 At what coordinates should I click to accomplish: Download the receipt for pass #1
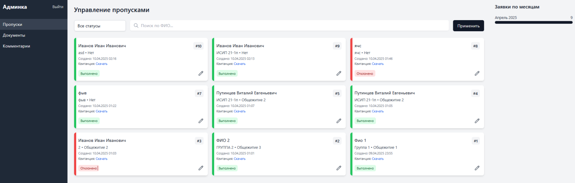(378, 159)
